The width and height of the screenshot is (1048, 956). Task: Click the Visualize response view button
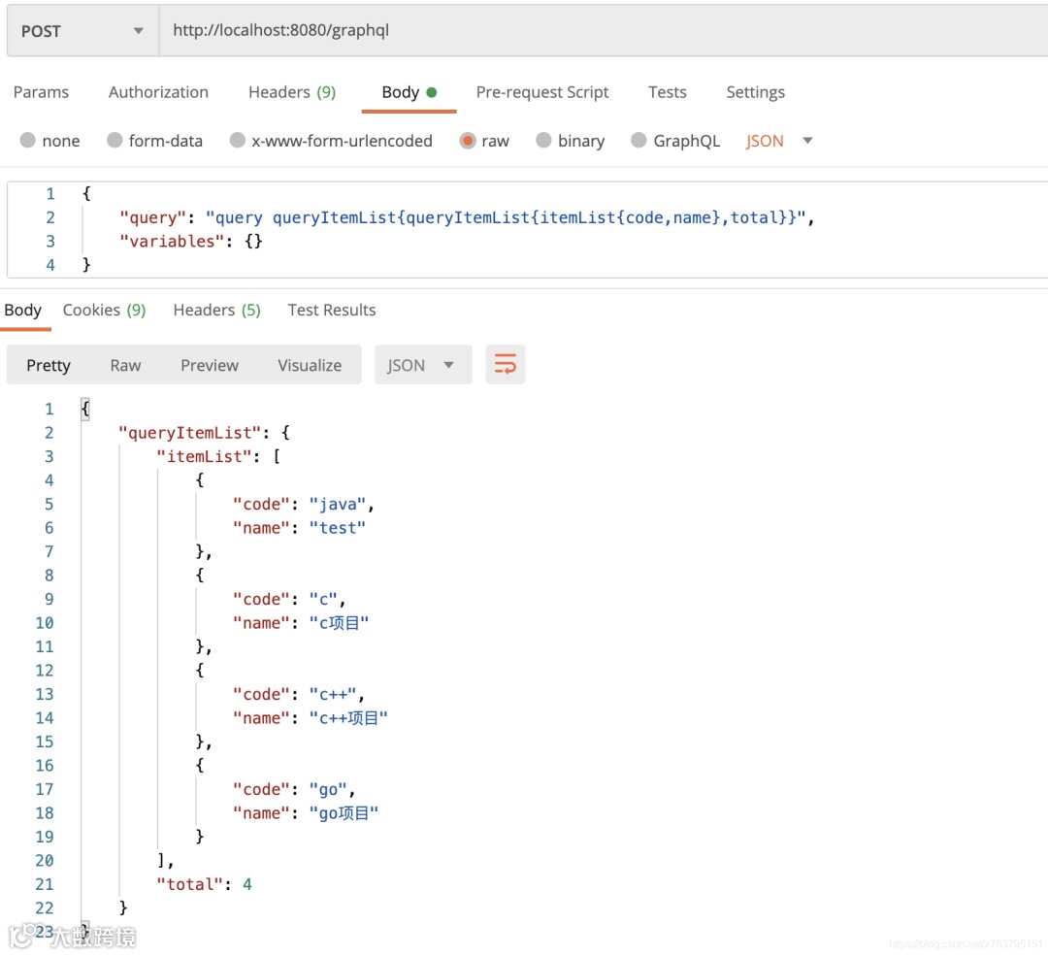point(310,365)
